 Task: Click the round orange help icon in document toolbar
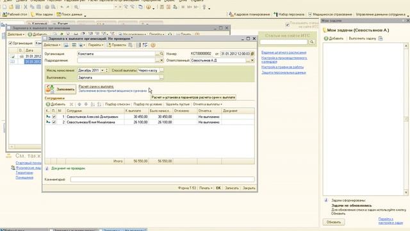[153, 45]
